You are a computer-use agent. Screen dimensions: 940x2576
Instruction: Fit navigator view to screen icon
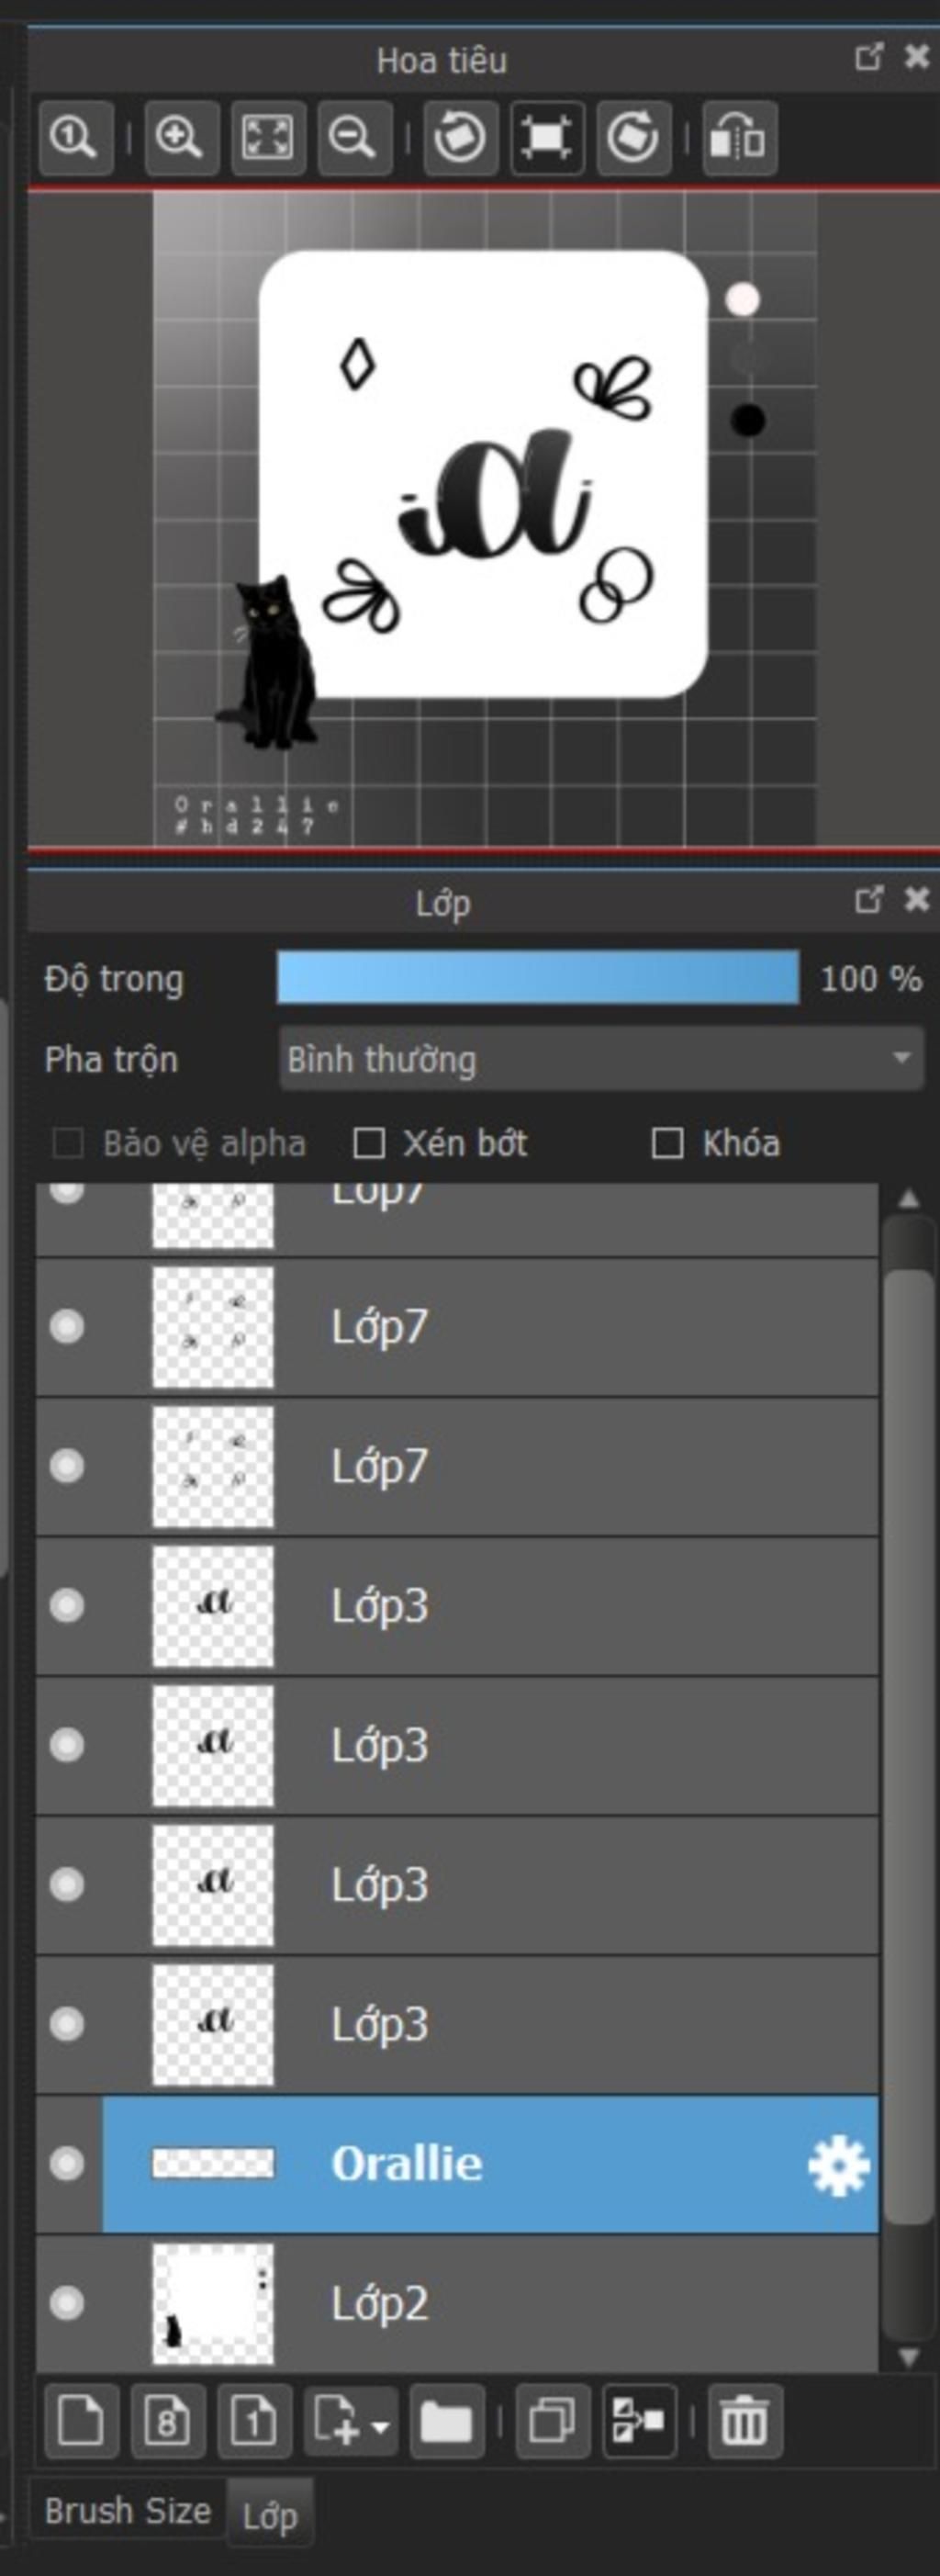coord(268,138)
